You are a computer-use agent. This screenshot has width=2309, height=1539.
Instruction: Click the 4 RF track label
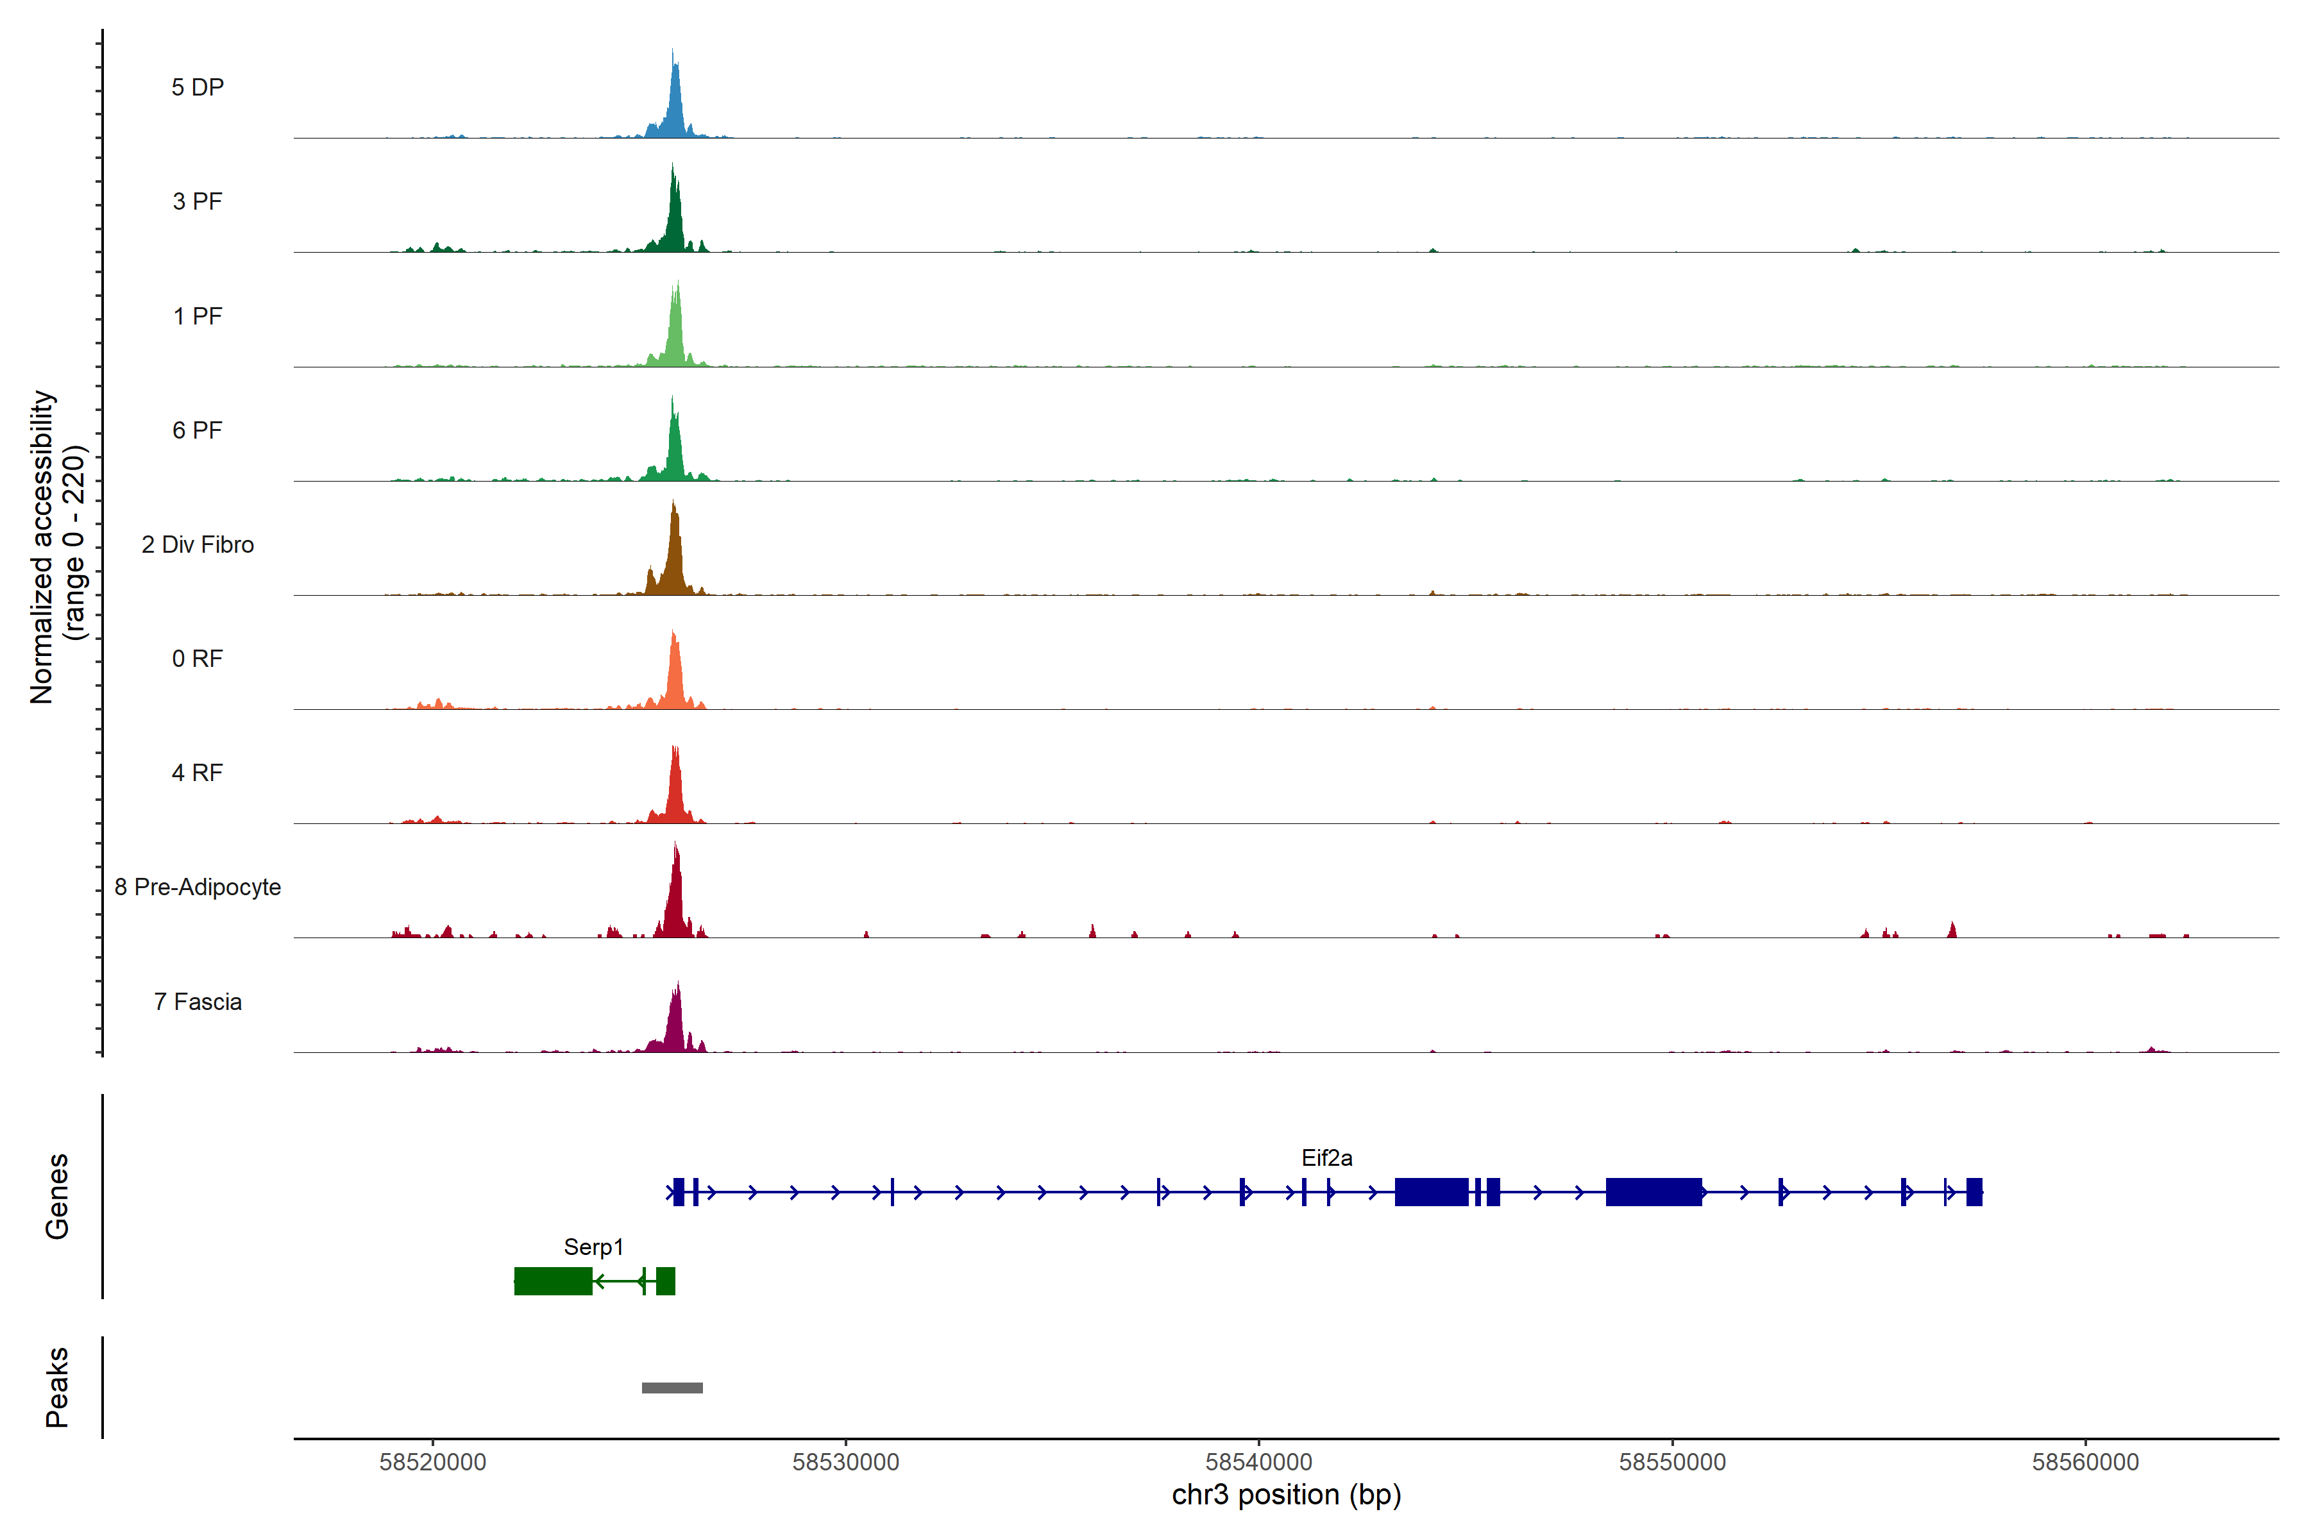(198, 773)
